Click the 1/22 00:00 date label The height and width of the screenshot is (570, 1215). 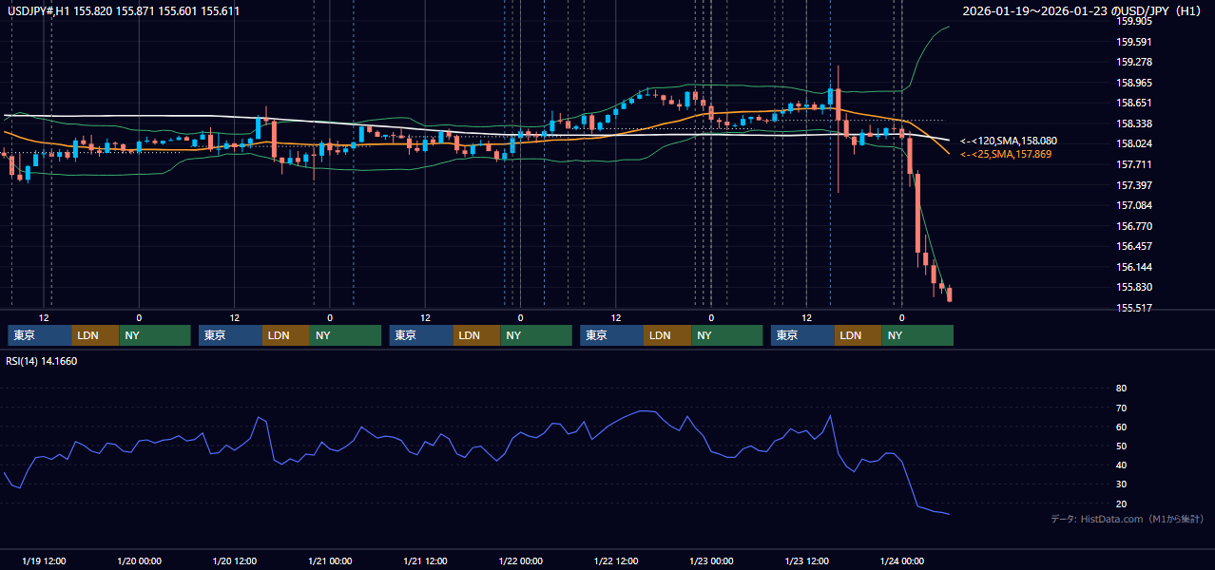[520, 560]
